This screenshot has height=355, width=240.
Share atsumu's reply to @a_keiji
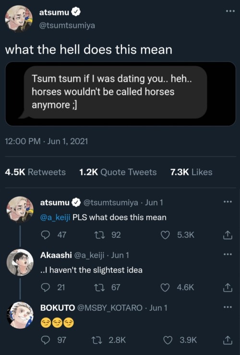[x=228, y=235]
